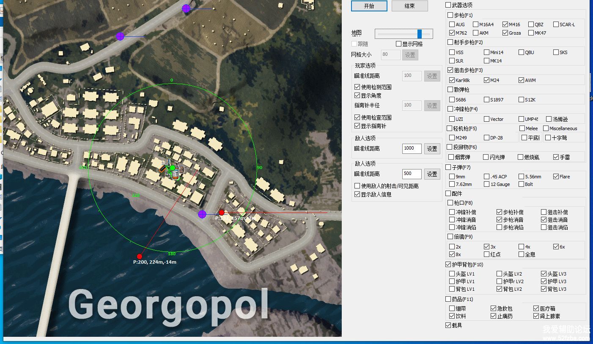The height and width of the screenshot is (344, 593).
Task: Click the topmost purple marker on the map
Action: coord(186,8)
